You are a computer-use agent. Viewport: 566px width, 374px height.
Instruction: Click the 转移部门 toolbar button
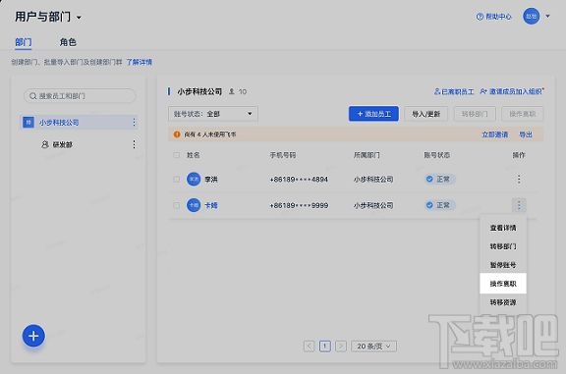[x=475, y=114]
